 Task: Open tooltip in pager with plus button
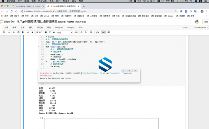pyautogui.click(x=129, y=70)
